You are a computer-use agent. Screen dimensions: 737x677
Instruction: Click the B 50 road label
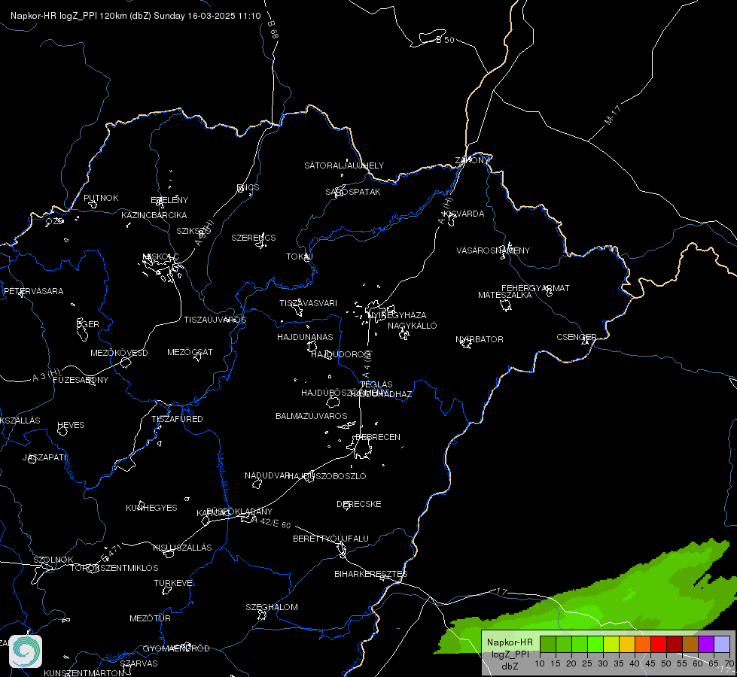445,40
